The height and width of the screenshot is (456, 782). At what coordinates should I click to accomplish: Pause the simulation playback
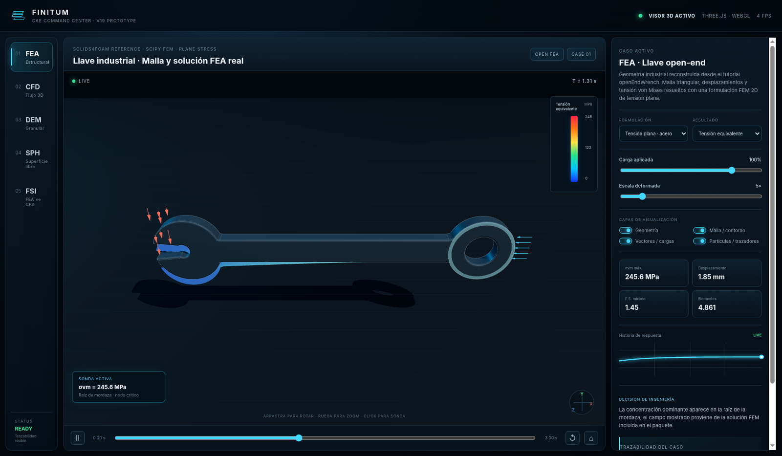78,438
